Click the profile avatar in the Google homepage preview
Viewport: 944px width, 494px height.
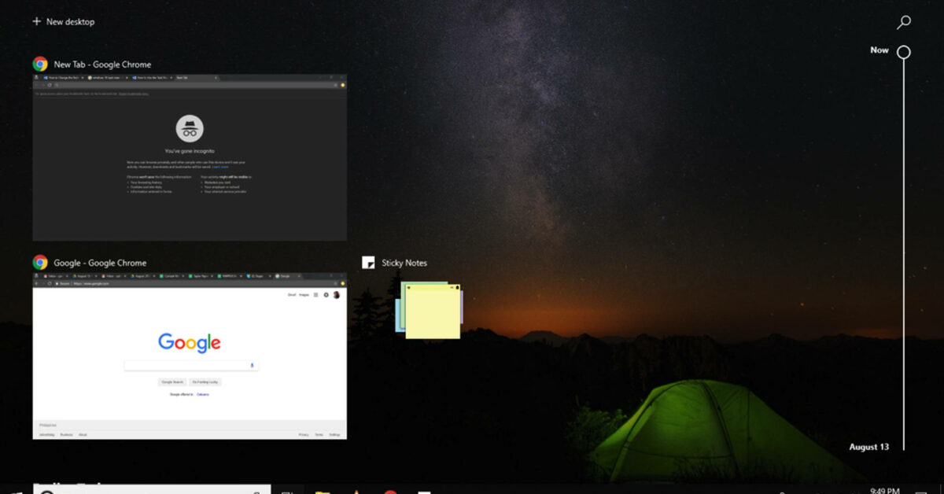[x=337, y=294]
